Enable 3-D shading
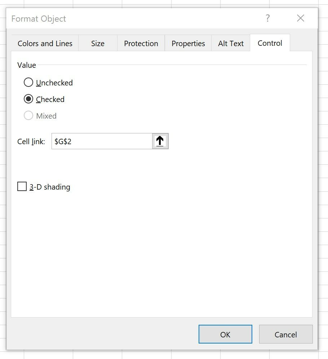Viewport: 328px width, 359px height. [22, 186]
